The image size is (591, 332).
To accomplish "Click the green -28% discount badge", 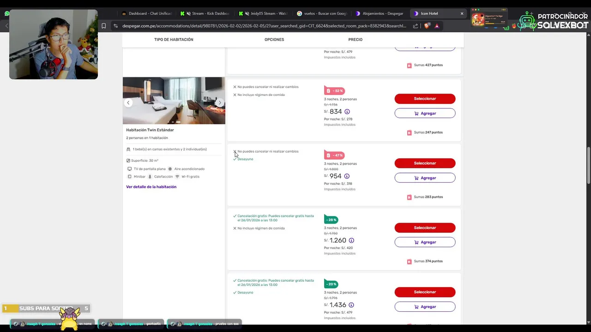I will (331, 220).
